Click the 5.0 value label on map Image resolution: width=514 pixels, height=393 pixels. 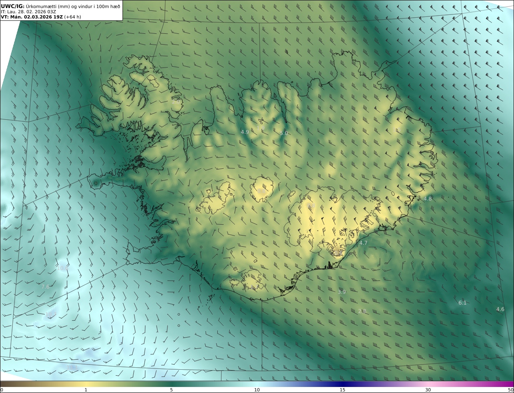[284, 133]
